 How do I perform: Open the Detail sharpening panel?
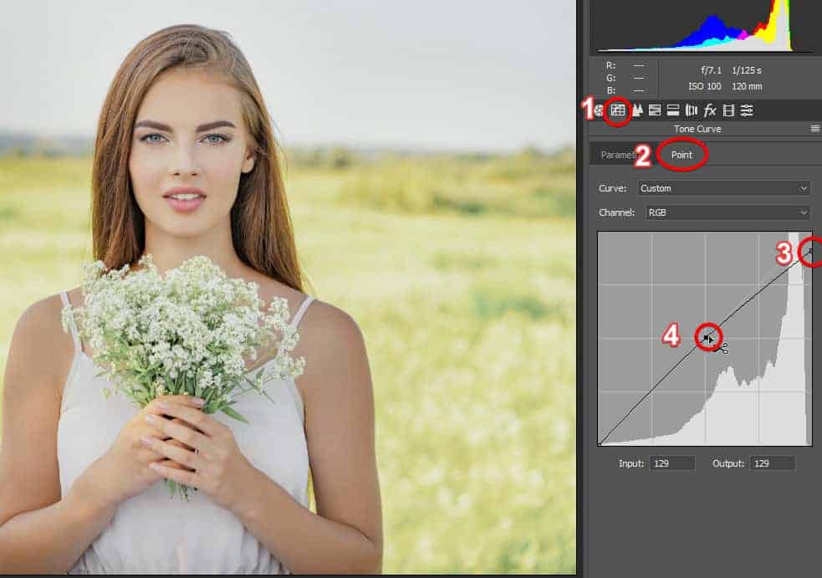[x=637, y=110]
